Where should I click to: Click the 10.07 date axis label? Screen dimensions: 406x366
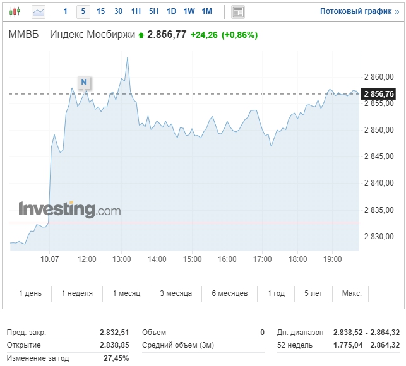[x=49, y=259]
